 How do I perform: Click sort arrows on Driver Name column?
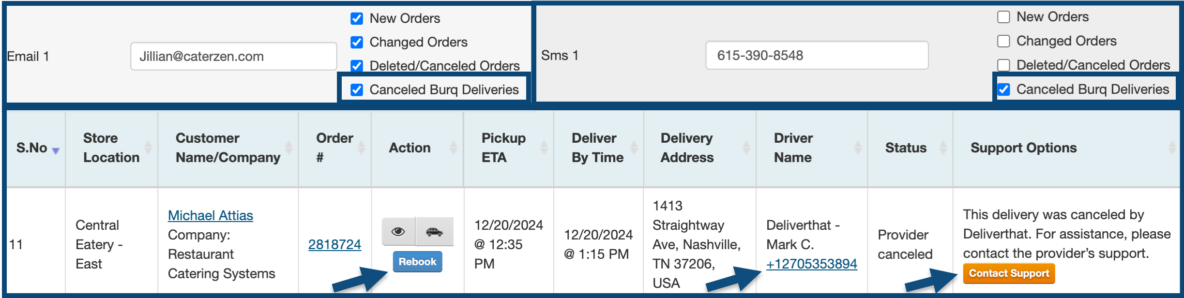click(x=858, y=148)
